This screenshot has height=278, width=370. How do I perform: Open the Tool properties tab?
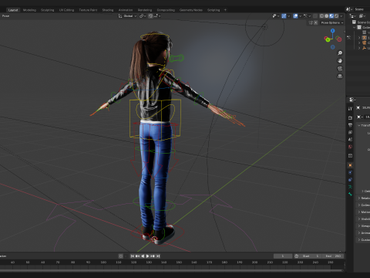coord(350,109)
